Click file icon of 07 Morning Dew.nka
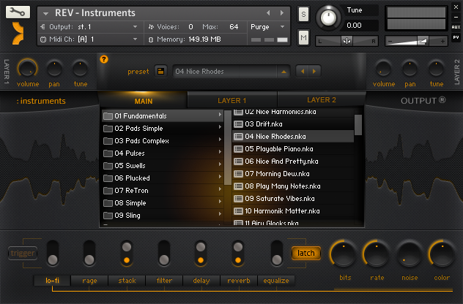 point(238,174)
